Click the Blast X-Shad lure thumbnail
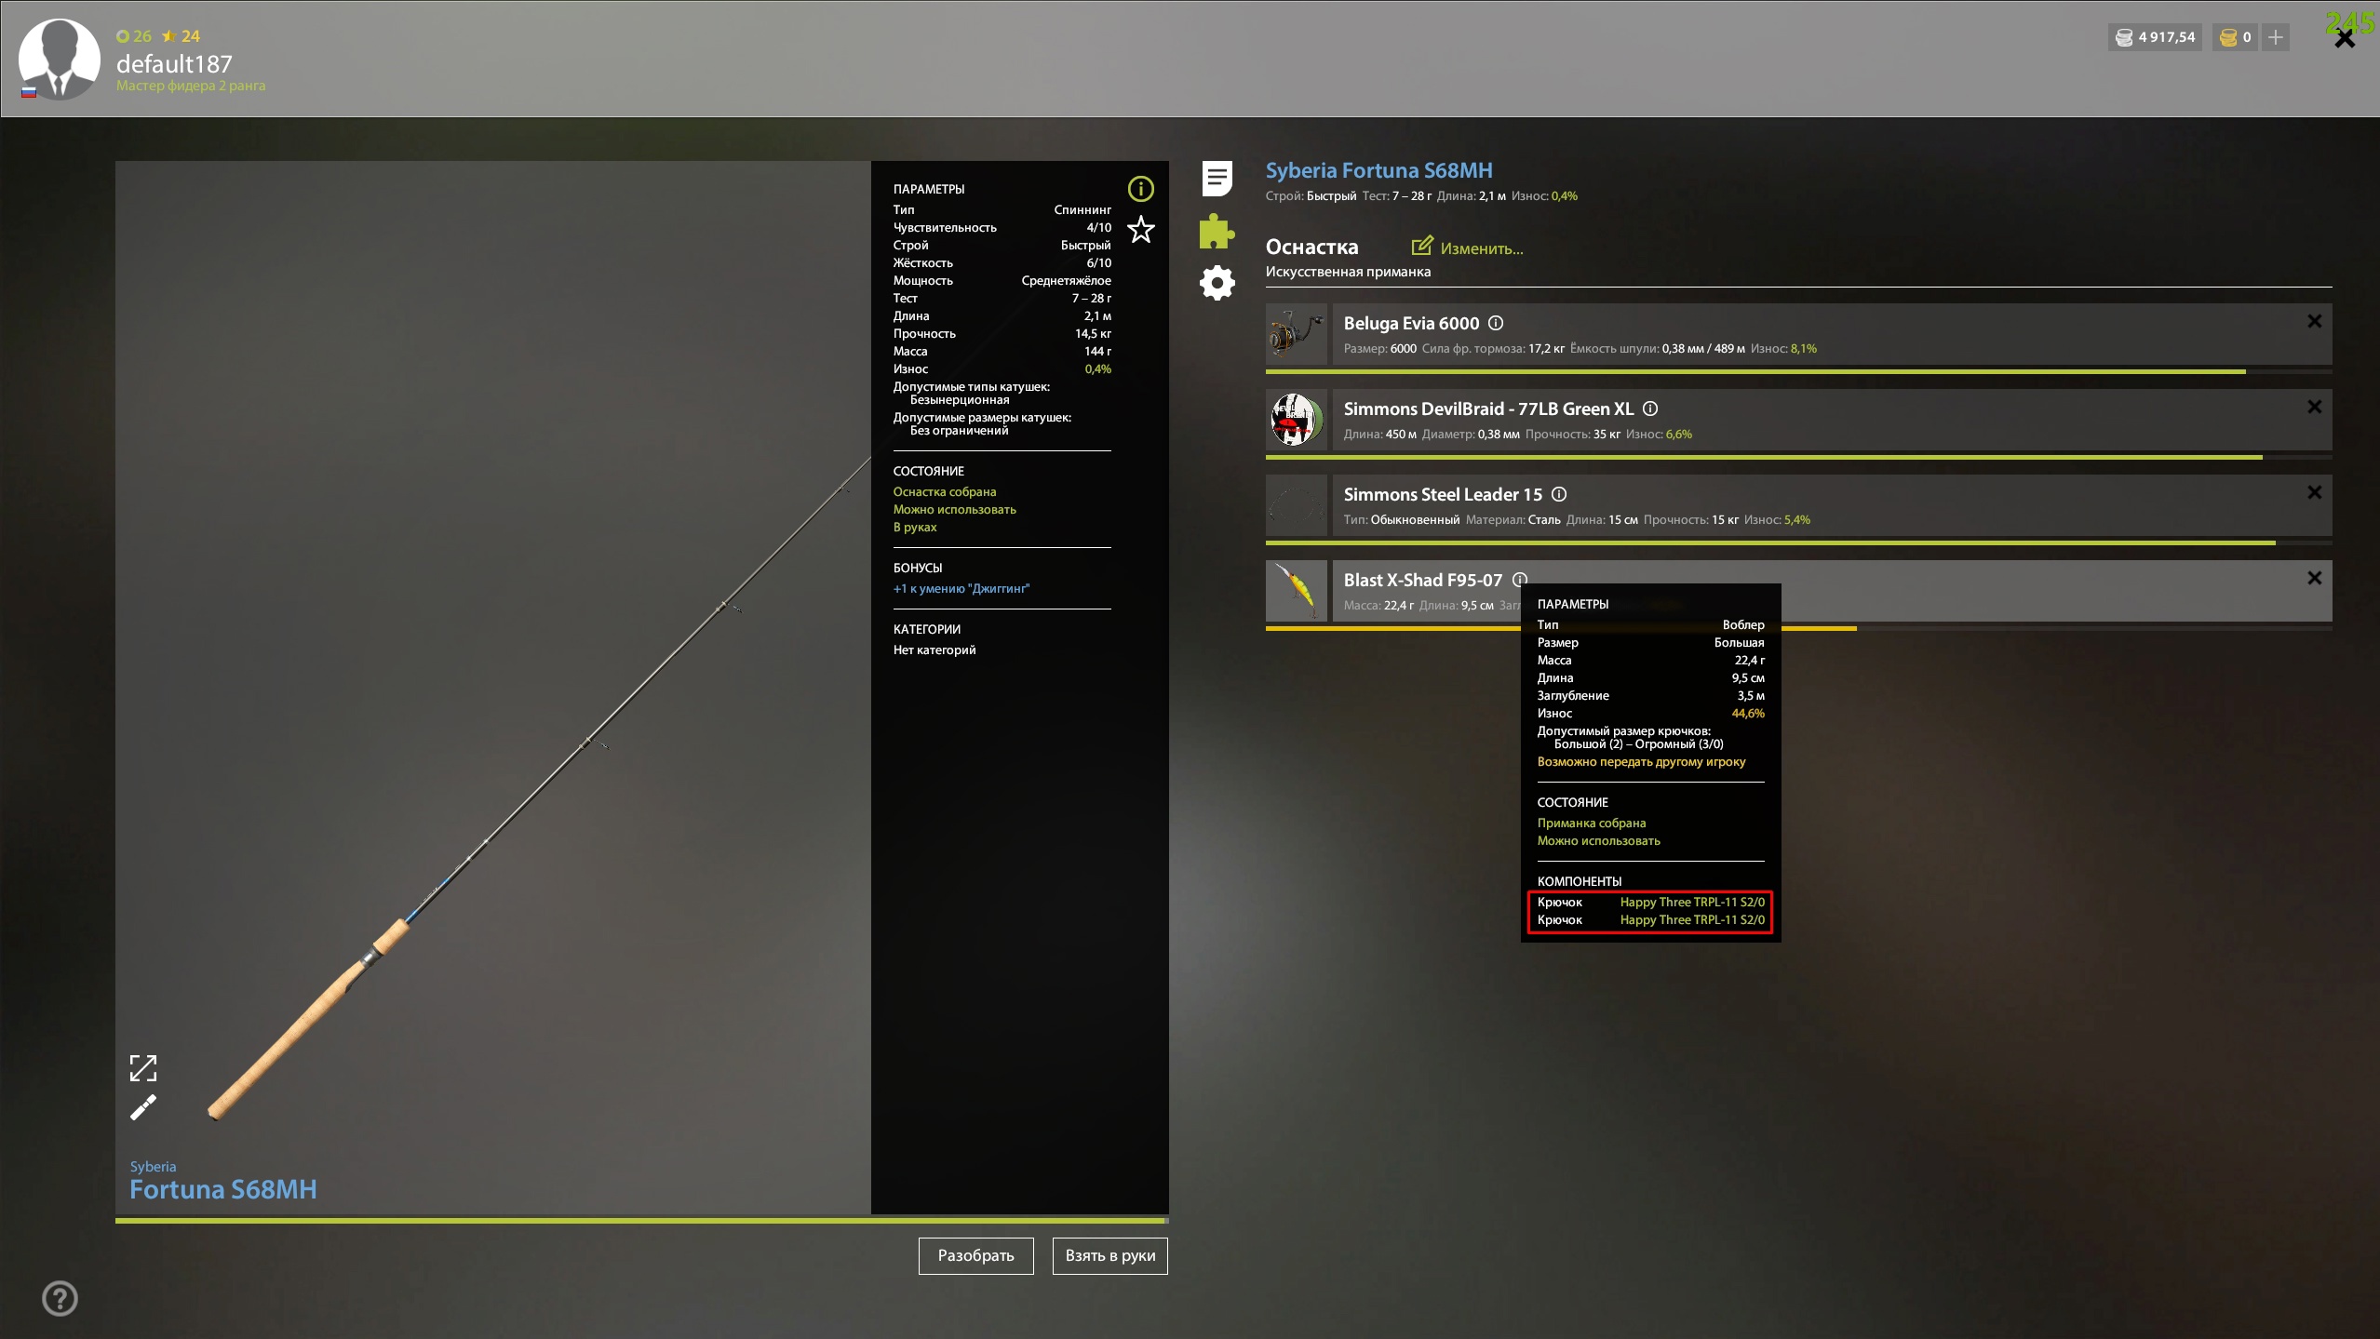2380x1339 pixels. pyautogui.click(x=1296, y=591)
